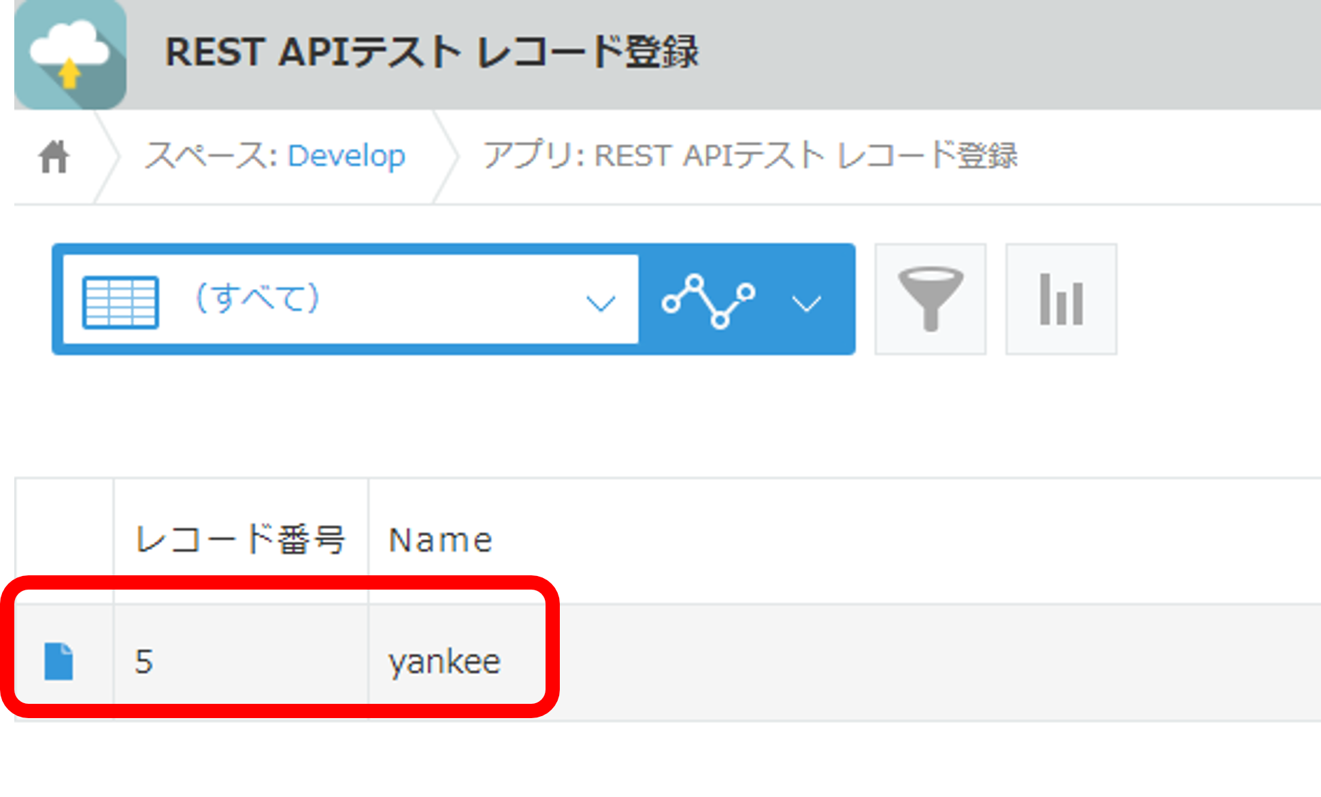Screen dimensions: 1321x797
Task: Click the filter funnel icon
Action: [930, 299]
